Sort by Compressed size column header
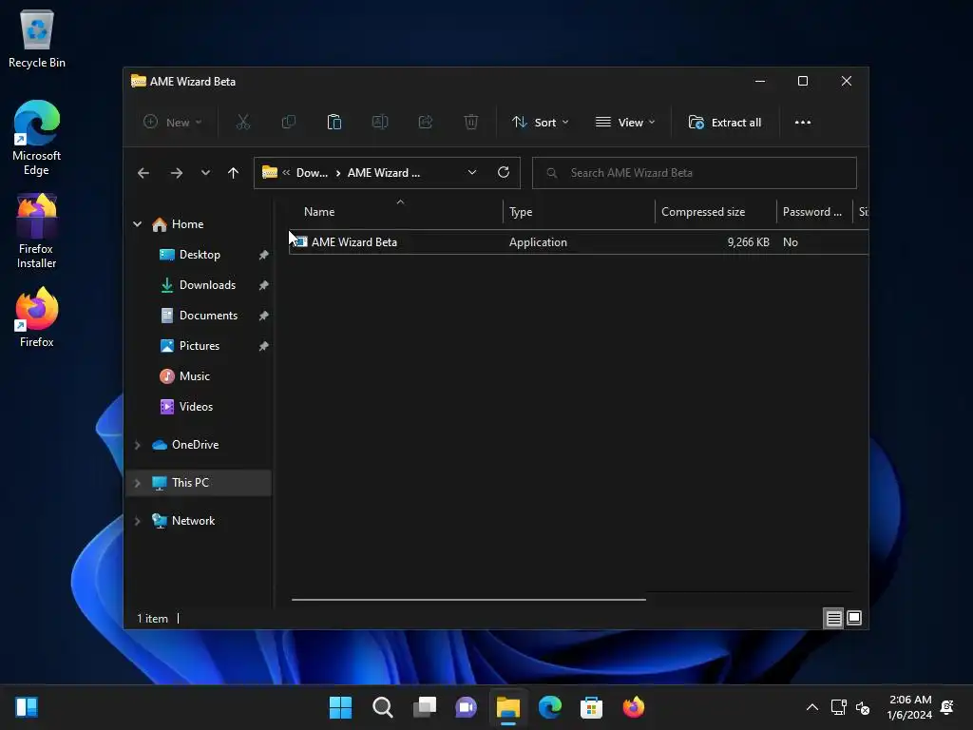This screenshot has height=730, width=973. (715, 212)
